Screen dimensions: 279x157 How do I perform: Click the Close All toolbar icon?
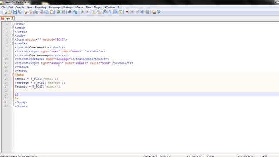(x=30, y=12)
